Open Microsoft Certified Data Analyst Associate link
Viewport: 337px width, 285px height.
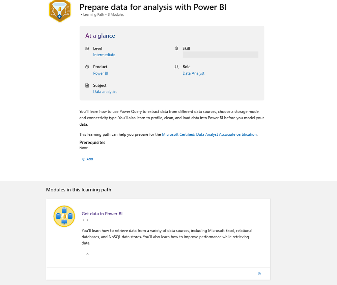(x=209, y=134)
